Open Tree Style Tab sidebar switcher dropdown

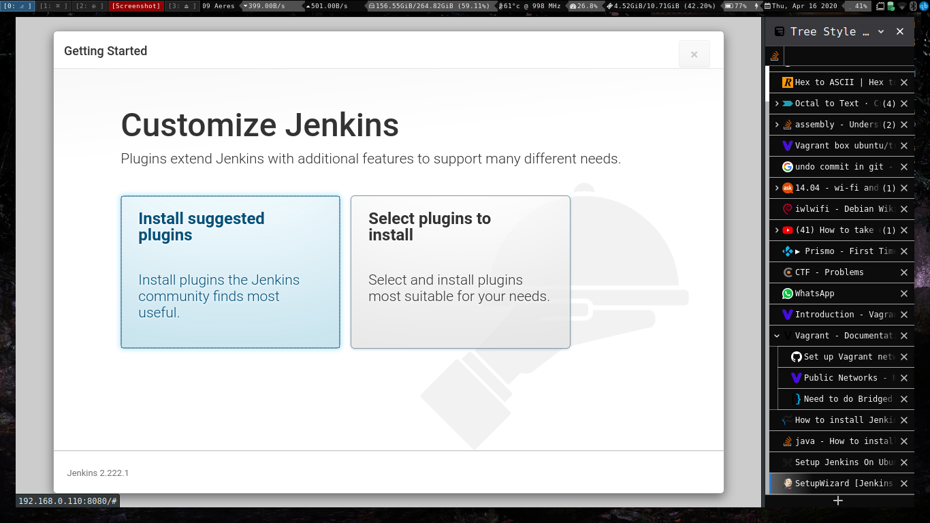pyautogui.click(x=880, y=31)
